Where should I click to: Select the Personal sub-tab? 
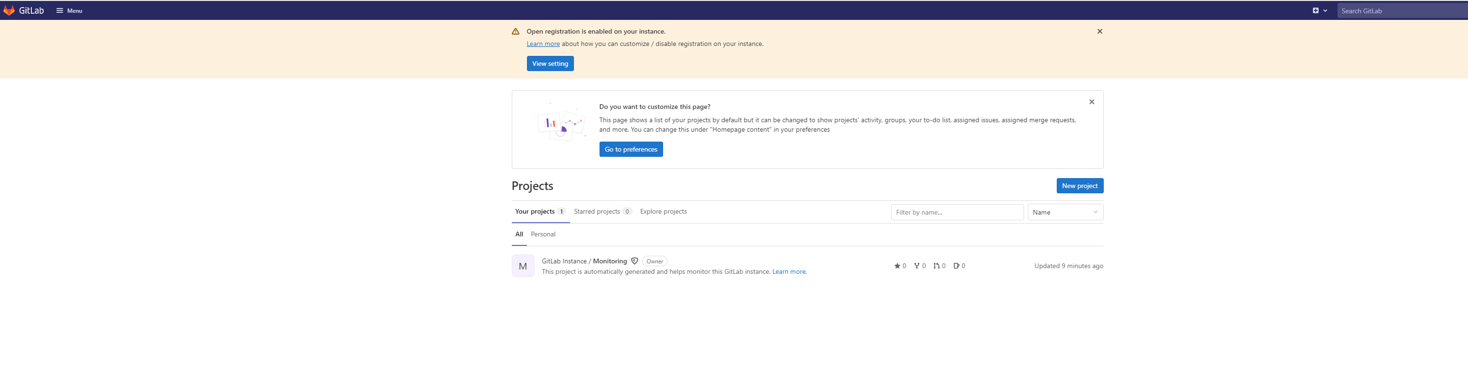(x=543, y=234)
